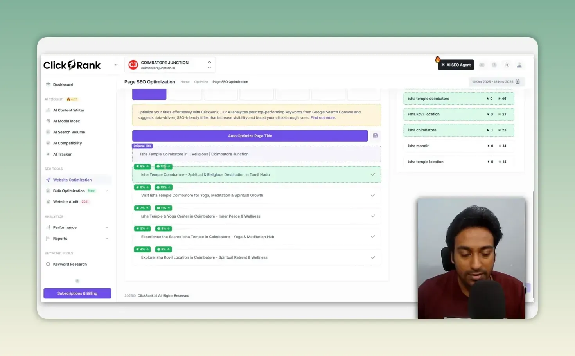Select the 'isha temple coimbatore' keyword row
This screenshot has height=356, width=575.
pyautogui.click(x=459, y=99)
